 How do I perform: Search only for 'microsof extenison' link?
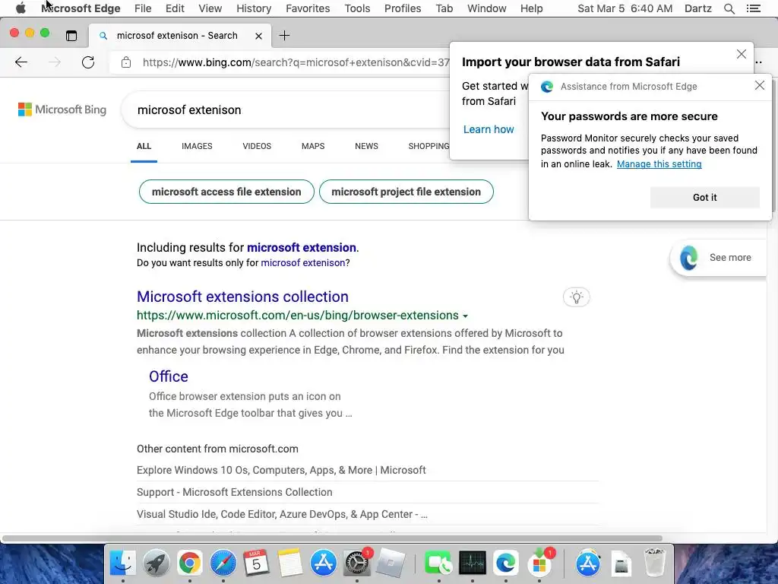[302, 262]
